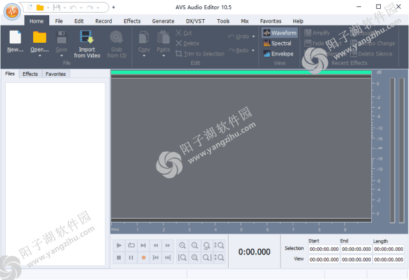Expand the dropdown arrow under Save

tap(61, 55)
